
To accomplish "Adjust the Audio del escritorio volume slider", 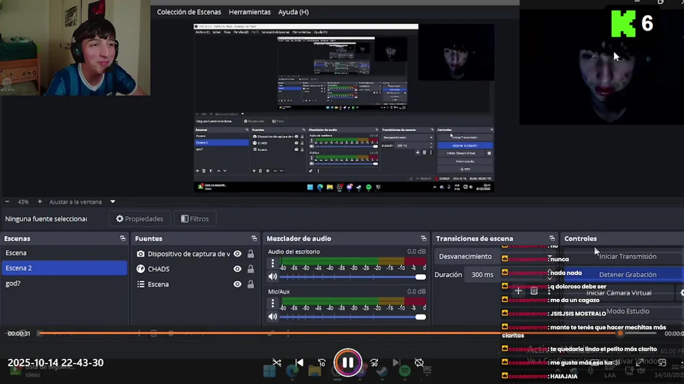I will tap(353, 277).
